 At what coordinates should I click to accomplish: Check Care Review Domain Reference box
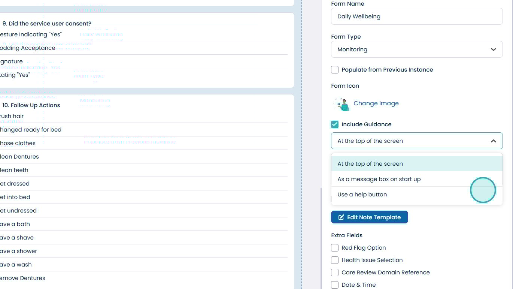click(335, 273)
